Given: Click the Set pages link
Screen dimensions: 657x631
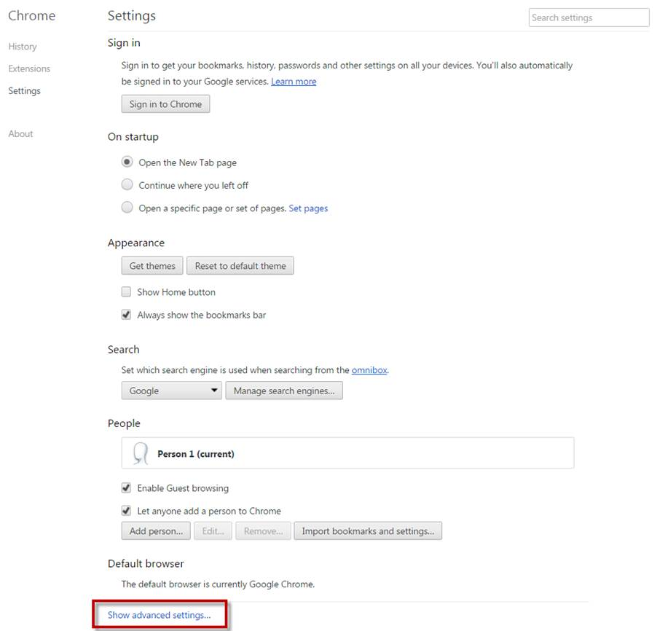Looking at the screenshot, I should [x=308, y=208].
